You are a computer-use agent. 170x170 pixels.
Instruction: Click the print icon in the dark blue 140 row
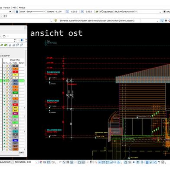pyautogui.click(x=10, y=141)
